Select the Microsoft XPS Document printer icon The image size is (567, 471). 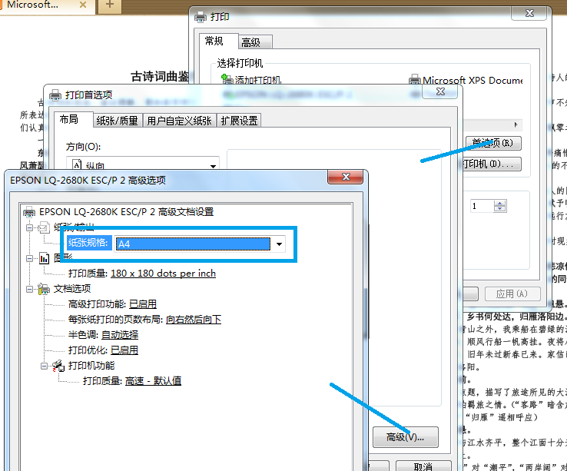(415, 80)
